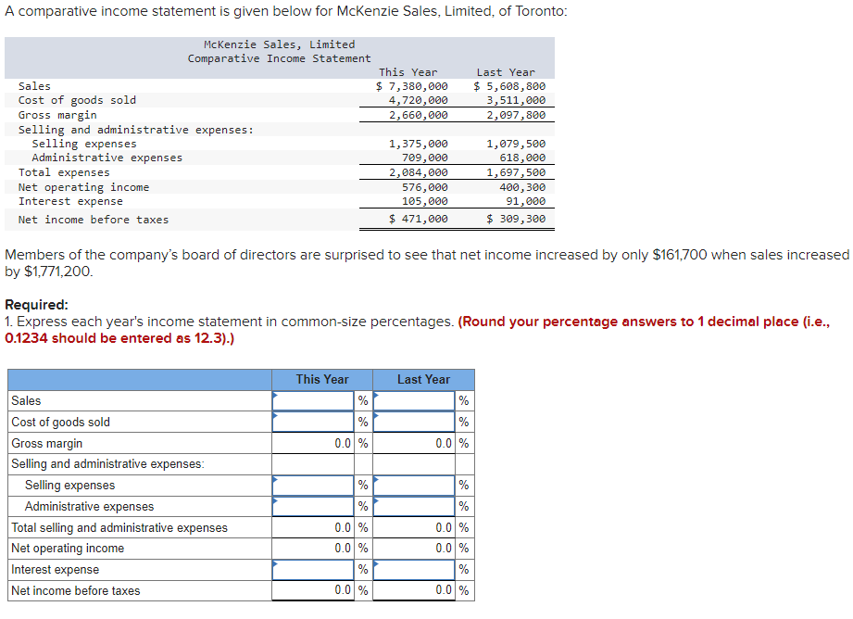Screen dimensions: 853x619
Task: Click Net operating income This Year 0.0 cell
Action: (x=313, y=549)
